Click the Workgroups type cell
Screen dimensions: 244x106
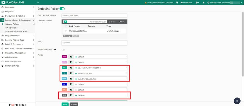pos(113,31)
